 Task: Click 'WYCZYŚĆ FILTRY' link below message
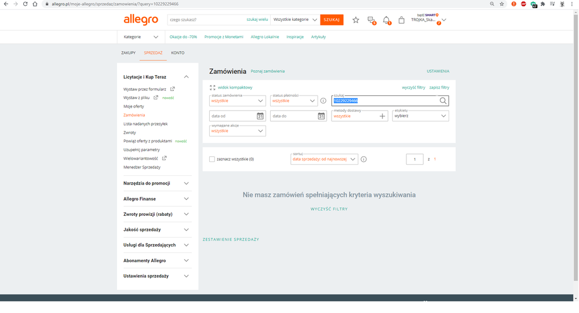(329, 209)
